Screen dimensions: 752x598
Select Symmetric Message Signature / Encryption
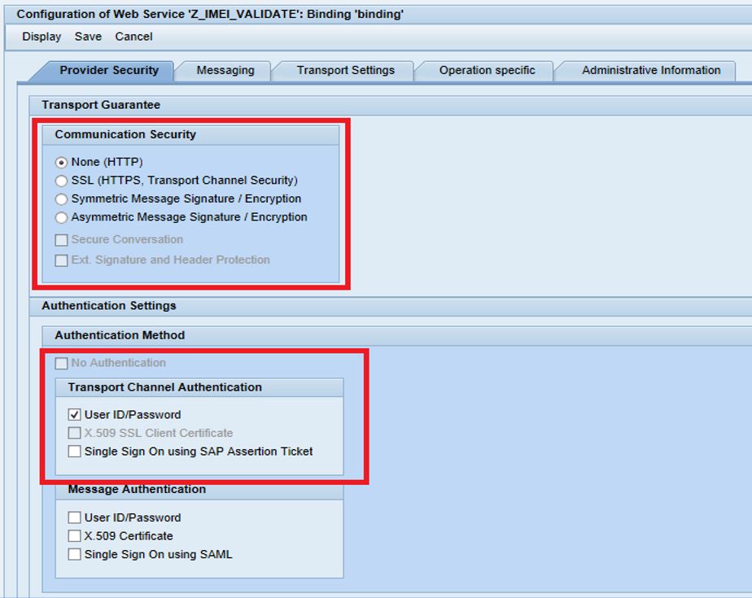[x=61, y=199]
